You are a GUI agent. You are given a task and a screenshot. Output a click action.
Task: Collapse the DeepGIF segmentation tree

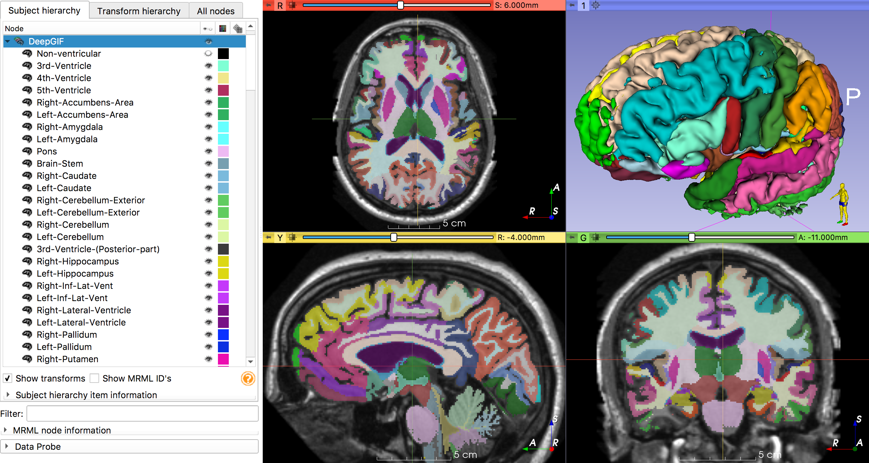click(x=8, y=41)
